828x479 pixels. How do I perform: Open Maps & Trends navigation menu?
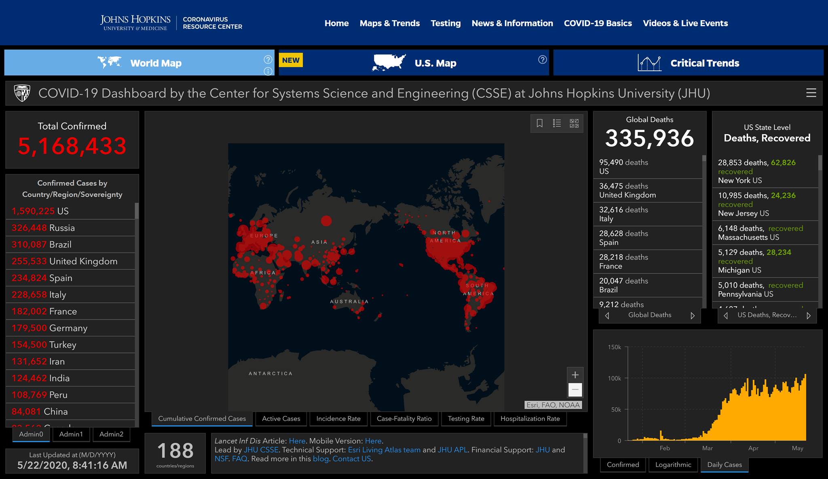(390, 23)
